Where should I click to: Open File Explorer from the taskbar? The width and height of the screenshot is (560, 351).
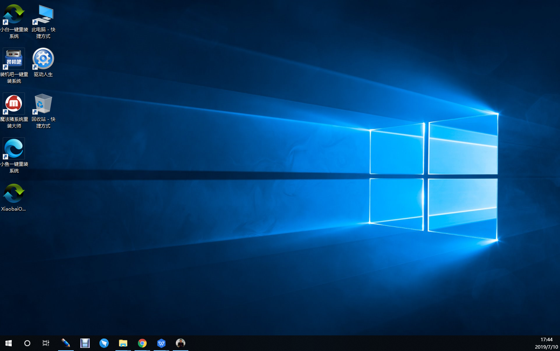point(123,343)
